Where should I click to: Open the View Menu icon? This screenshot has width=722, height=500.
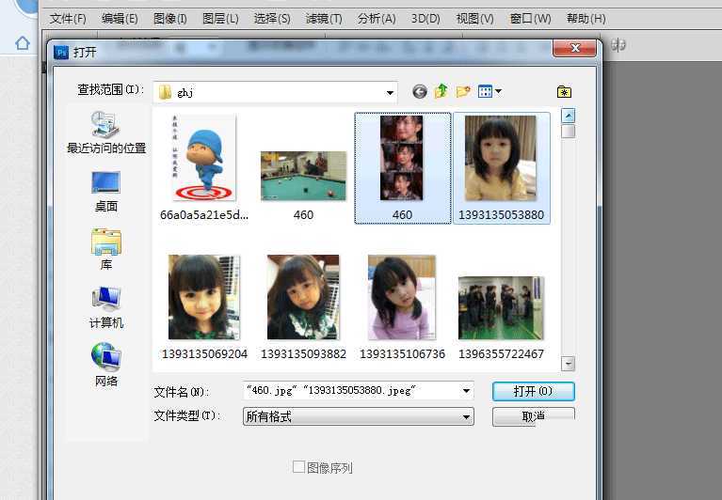coord(489,91)
